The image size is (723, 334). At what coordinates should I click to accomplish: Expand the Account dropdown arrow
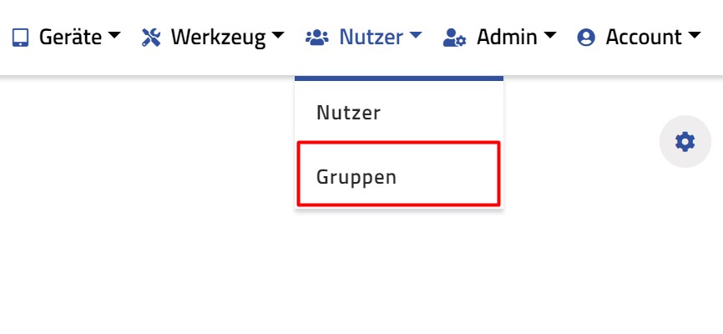pos(695,36)
